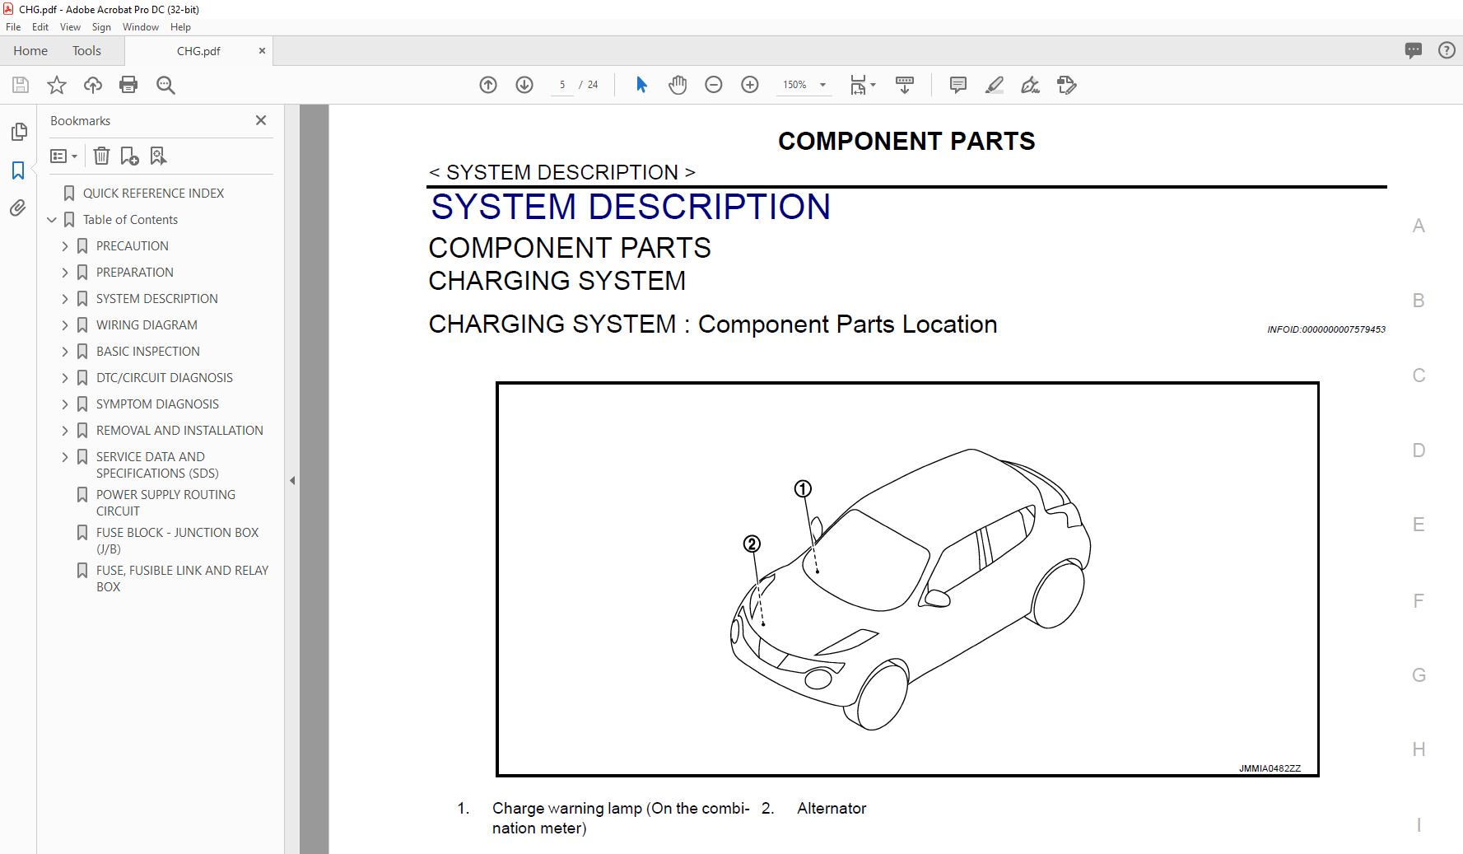The width and height of the screenshot is (1463, 854).
Task: Choose the Selection arrow tool
Action: (x=641, y=85)
